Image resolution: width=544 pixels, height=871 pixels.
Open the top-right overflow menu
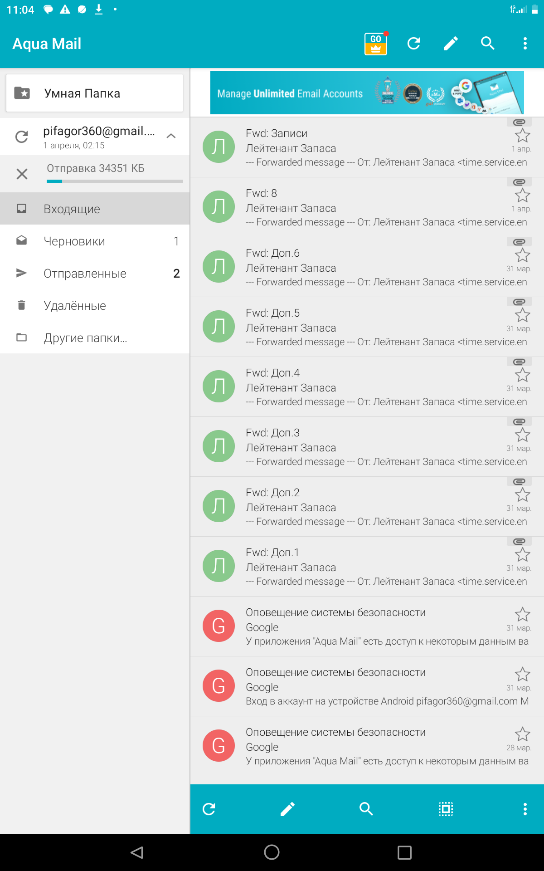[525, 44]
